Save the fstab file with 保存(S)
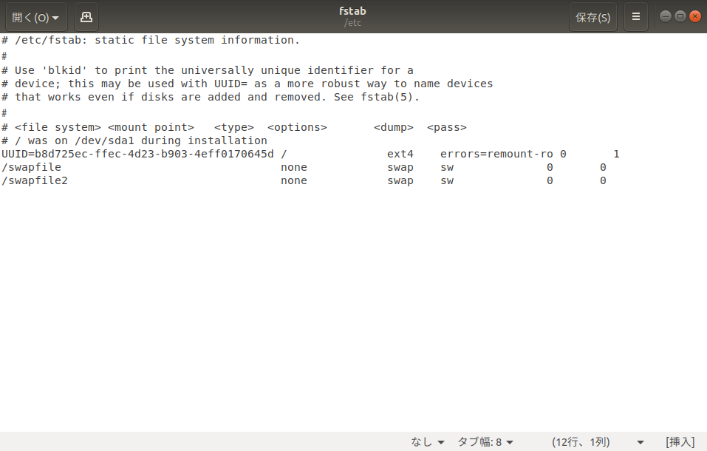The image size is (707, 451). [592, 16]
